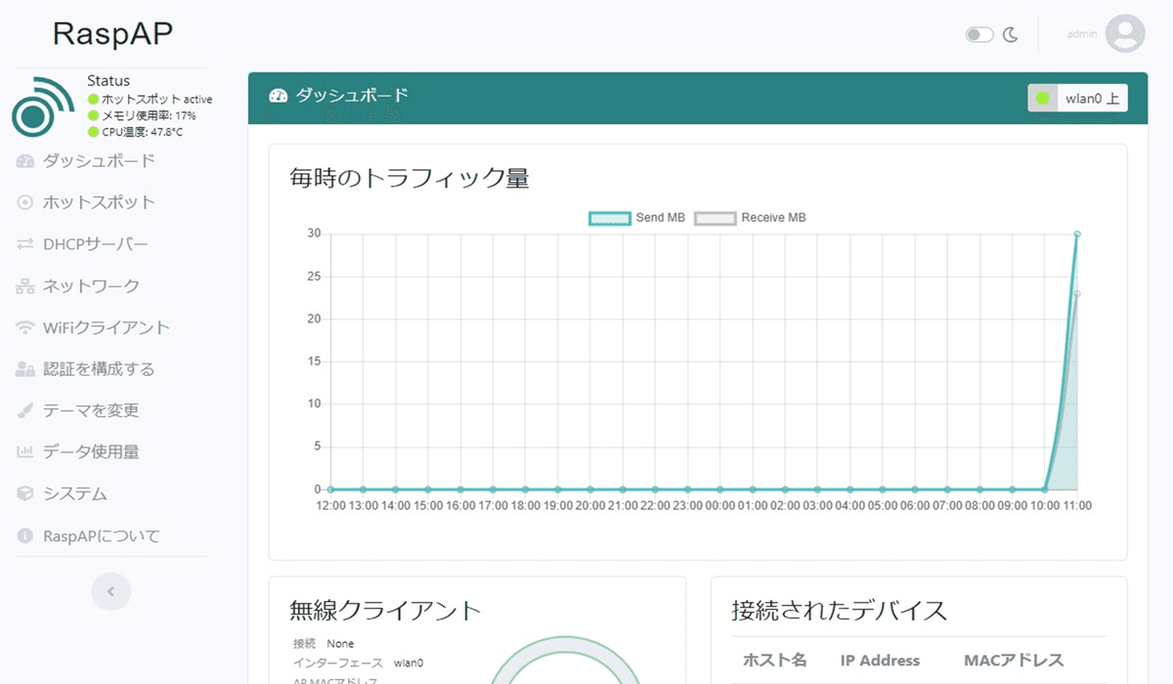Click the IP Address column header

pyautogui.click(x=880, y=661)
